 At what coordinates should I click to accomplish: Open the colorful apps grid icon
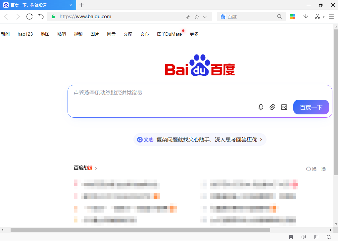click(x=293, y=17)
